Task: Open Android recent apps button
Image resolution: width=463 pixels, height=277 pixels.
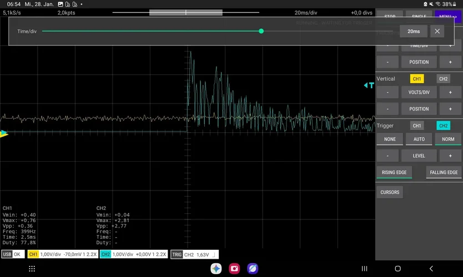Action: click(x=364, y=269)
